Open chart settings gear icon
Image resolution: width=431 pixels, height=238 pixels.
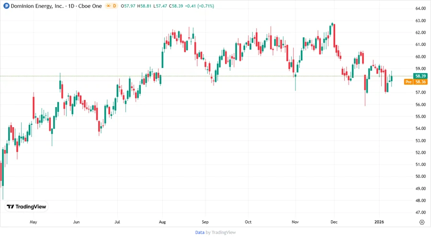[x=422, y=222]
